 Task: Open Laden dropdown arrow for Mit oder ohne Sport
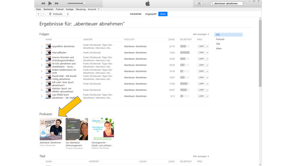point(207,84)
